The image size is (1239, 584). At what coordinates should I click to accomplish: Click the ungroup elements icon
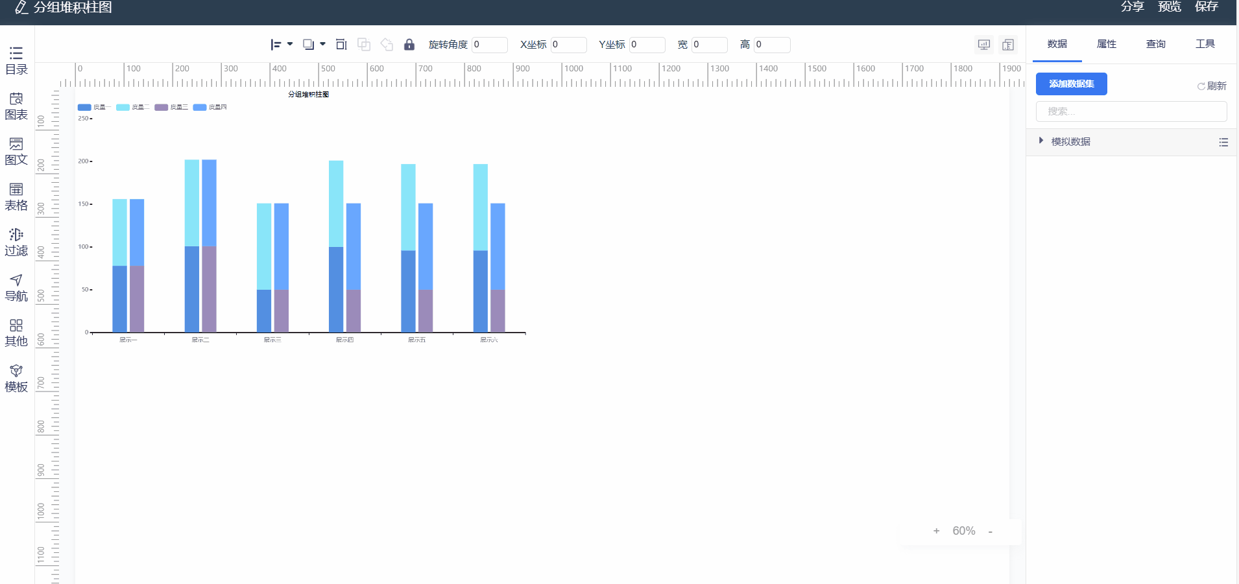click(x=387, y=44)
